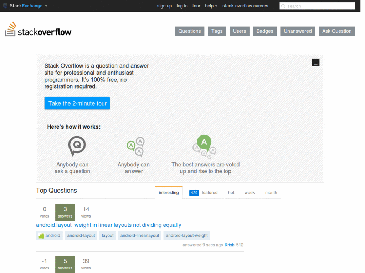
Task: Select the featured tab
Action: (x=210, y=192)
